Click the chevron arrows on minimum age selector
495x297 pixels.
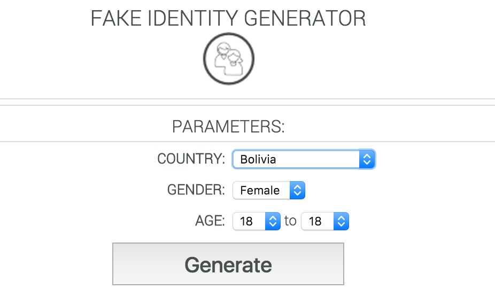273,221
